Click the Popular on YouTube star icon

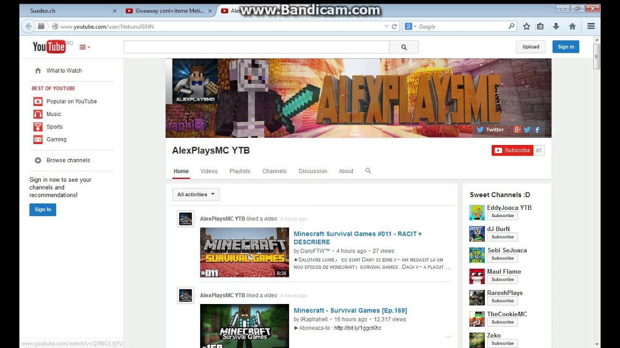coord(38,101)
